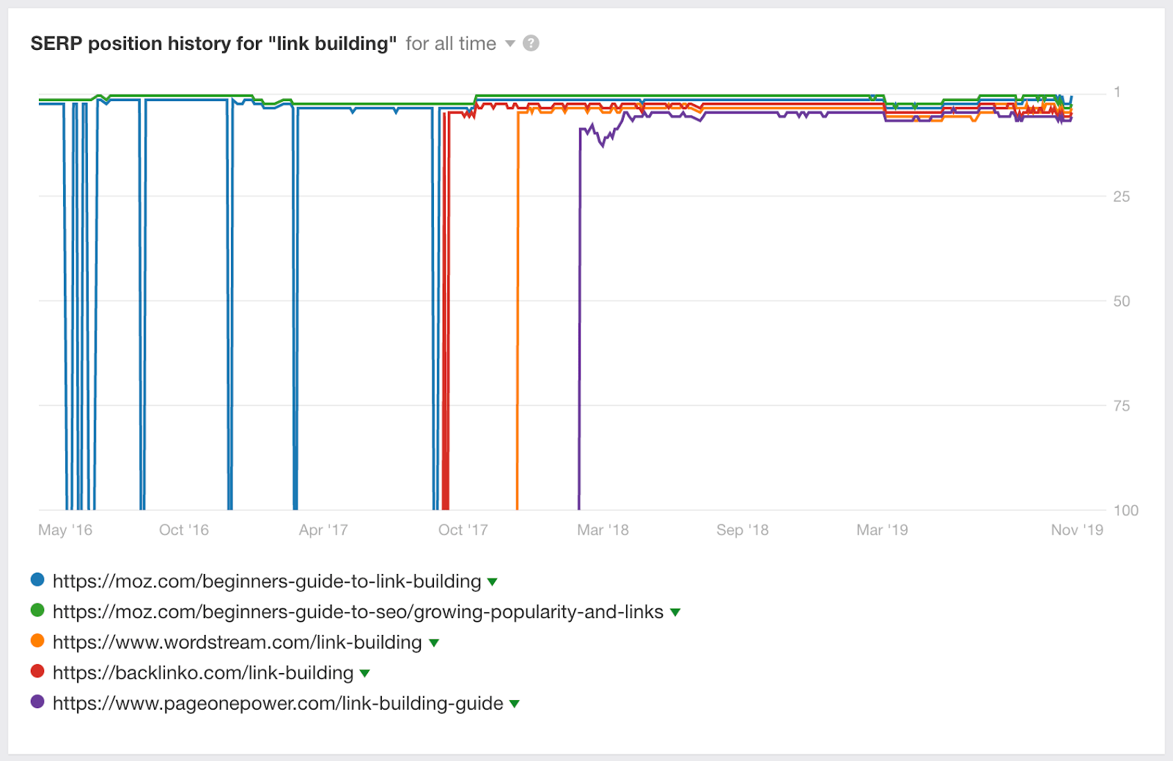
Task: Click the 'Apr '17' axis label
Action: (323, 530)
